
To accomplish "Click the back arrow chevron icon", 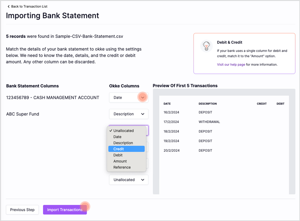I will pyautogui.click(x=8, y=6).
